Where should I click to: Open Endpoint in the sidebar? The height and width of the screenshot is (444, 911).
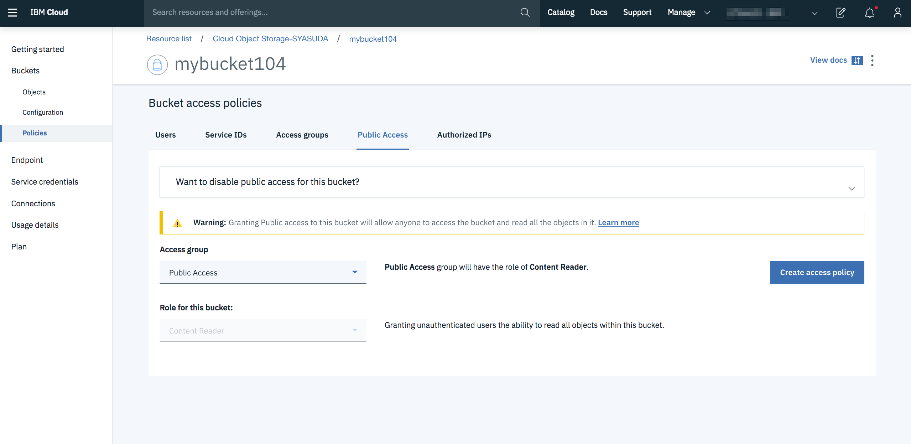[27, 160]
